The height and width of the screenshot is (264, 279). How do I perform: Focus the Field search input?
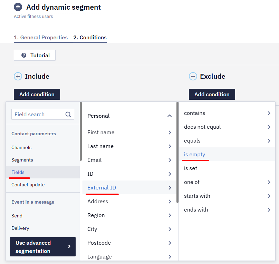click(43, 114)
